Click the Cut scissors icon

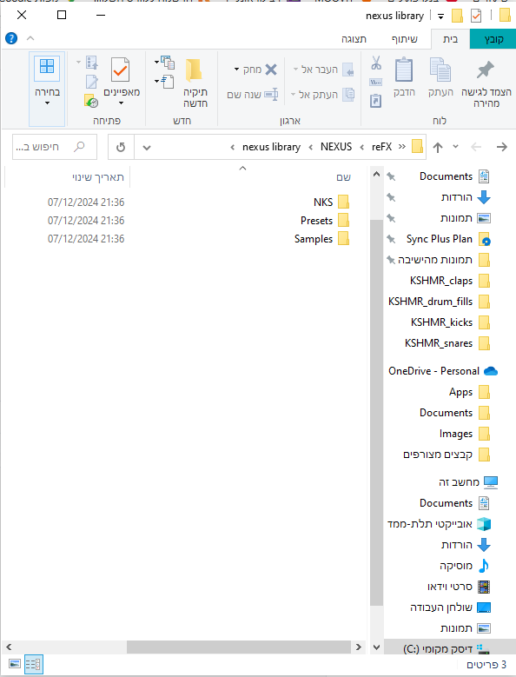coord(376,63)
